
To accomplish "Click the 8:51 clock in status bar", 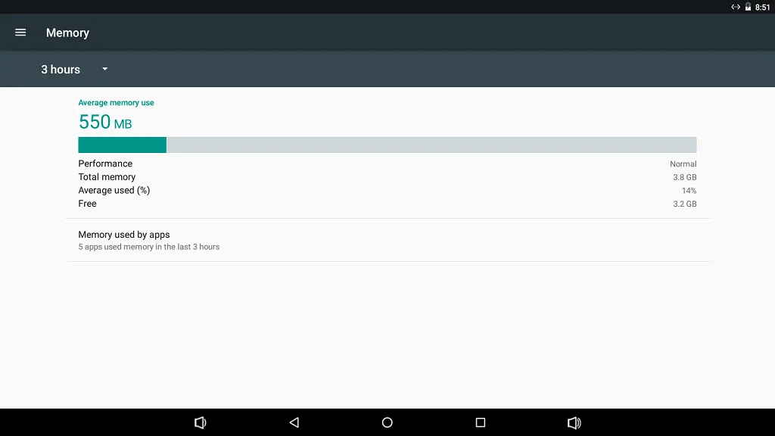I will pos(763,8).
